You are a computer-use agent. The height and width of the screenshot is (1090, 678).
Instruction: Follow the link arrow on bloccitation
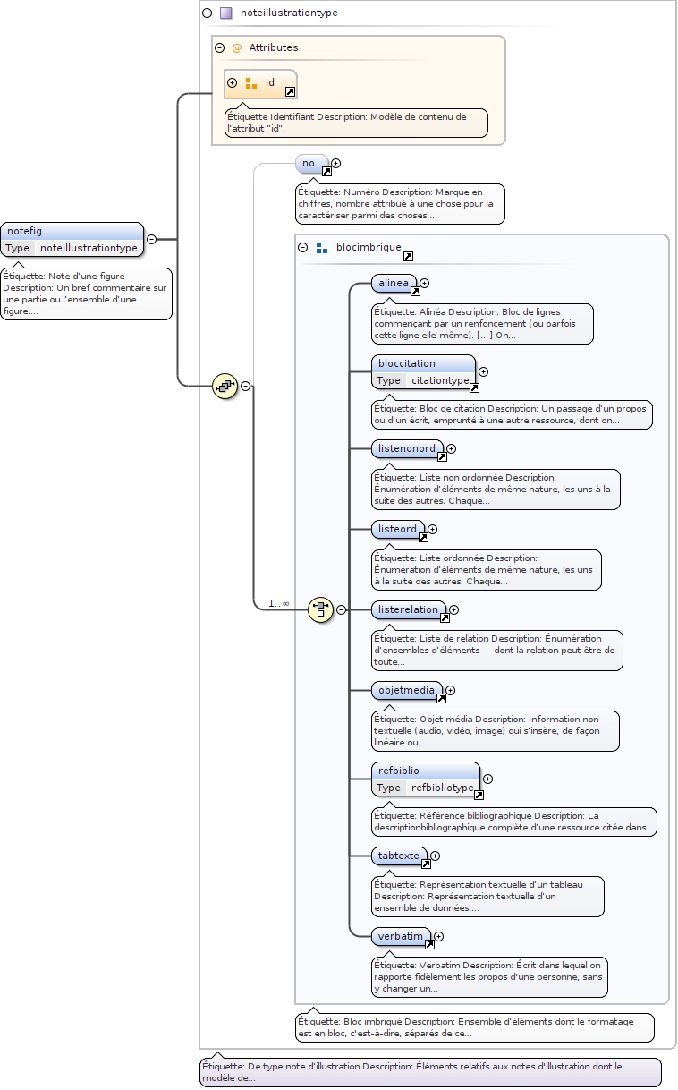[x=474, y=387]
